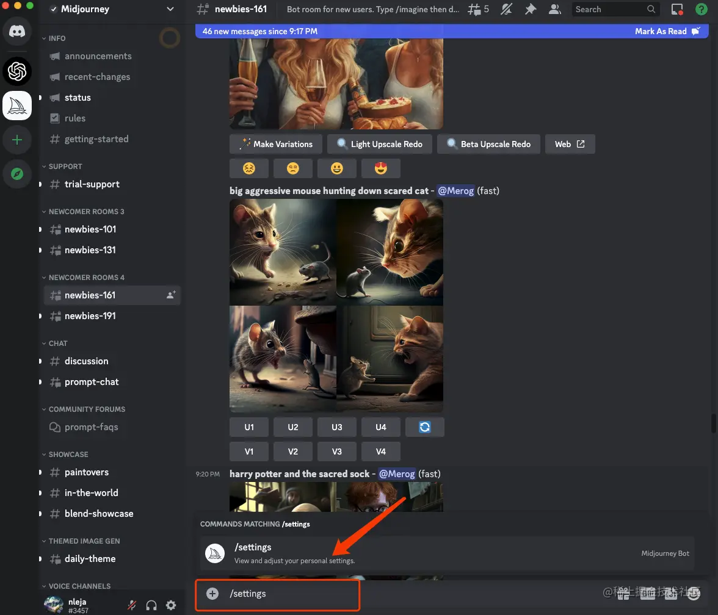The image size is (718, 615).
Task: Upscale second image with U2
Action: point(293,427)
